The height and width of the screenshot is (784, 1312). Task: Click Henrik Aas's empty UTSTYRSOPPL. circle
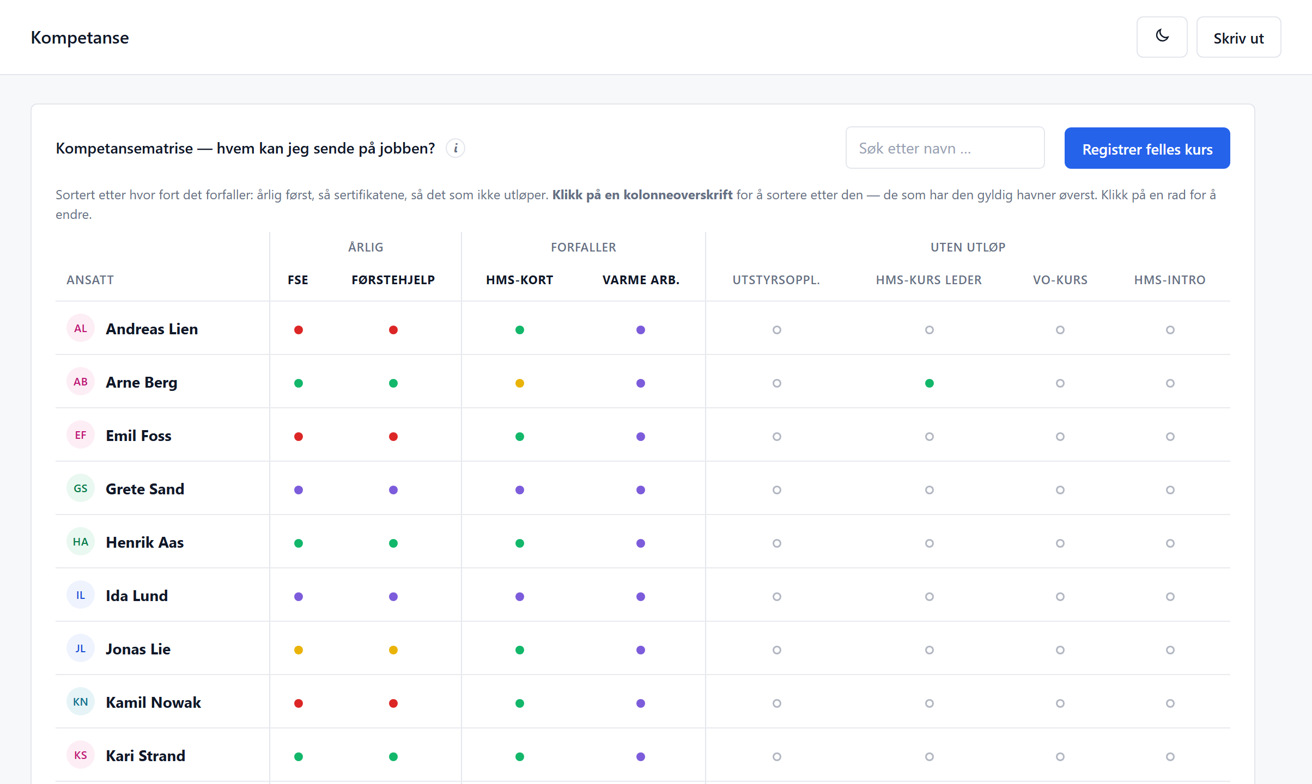pos(777,543)
